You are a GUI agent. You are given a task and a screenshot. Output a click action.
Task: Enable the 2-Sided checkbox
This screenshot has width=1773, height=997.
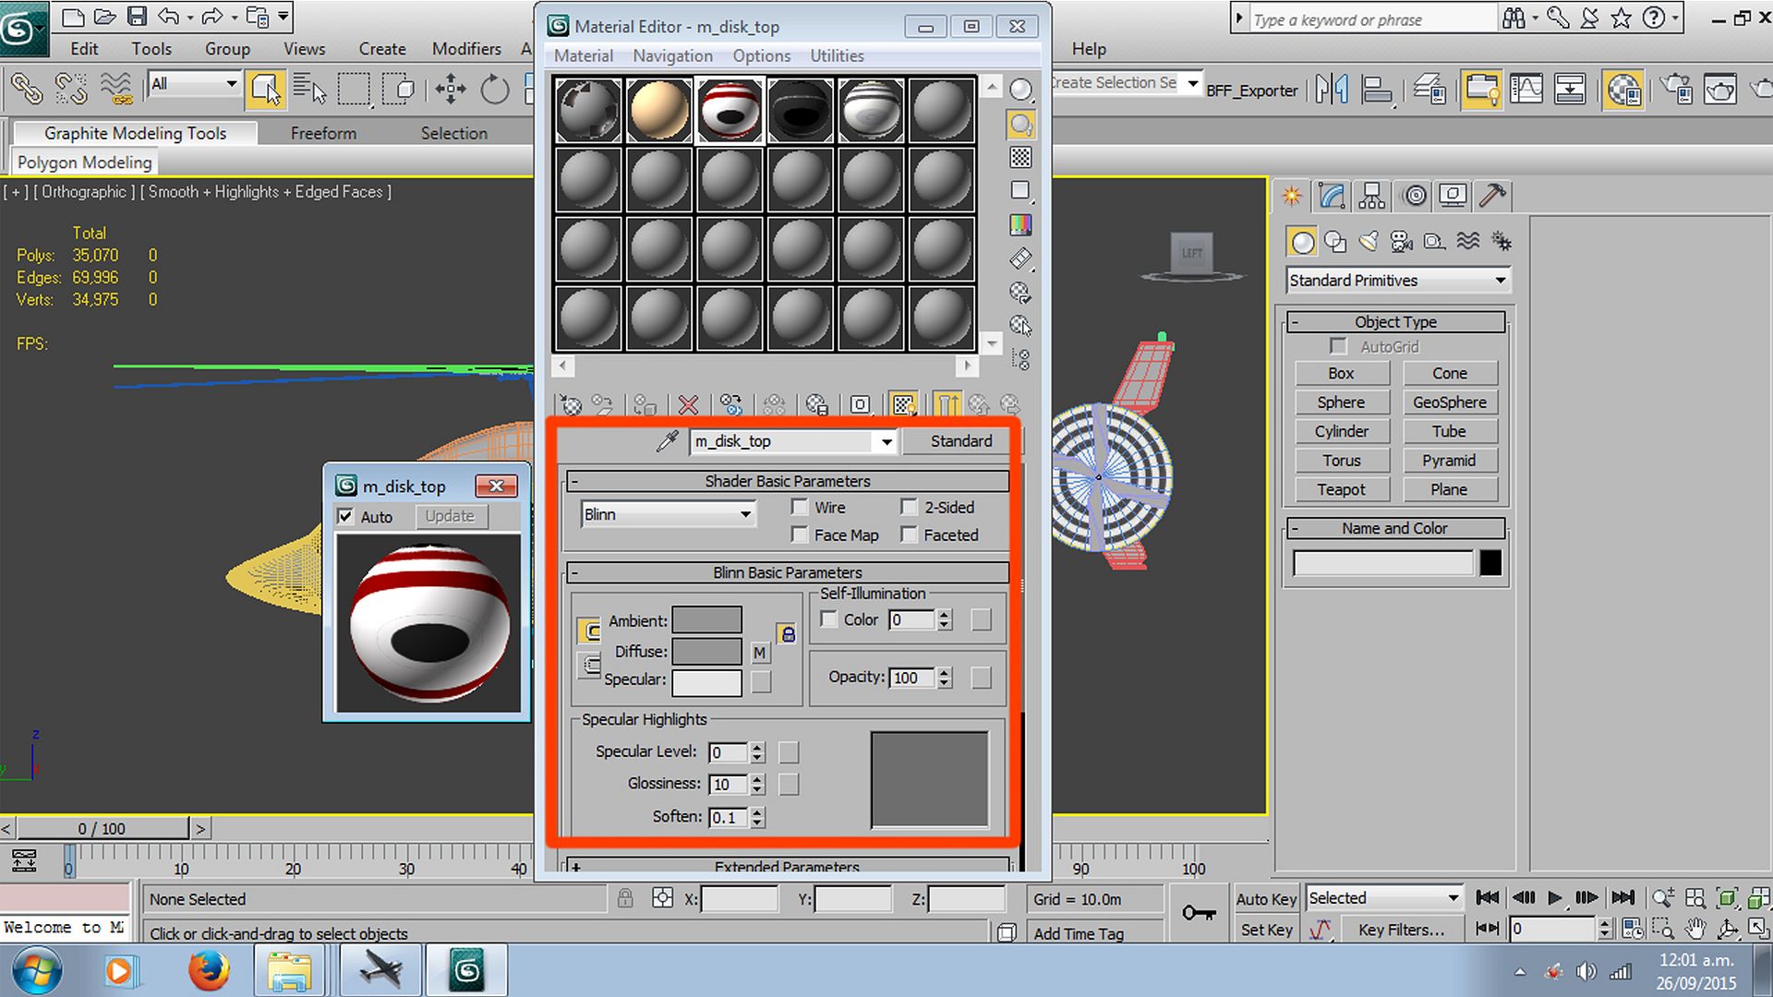pyautogui.click(x=909, y=507)
